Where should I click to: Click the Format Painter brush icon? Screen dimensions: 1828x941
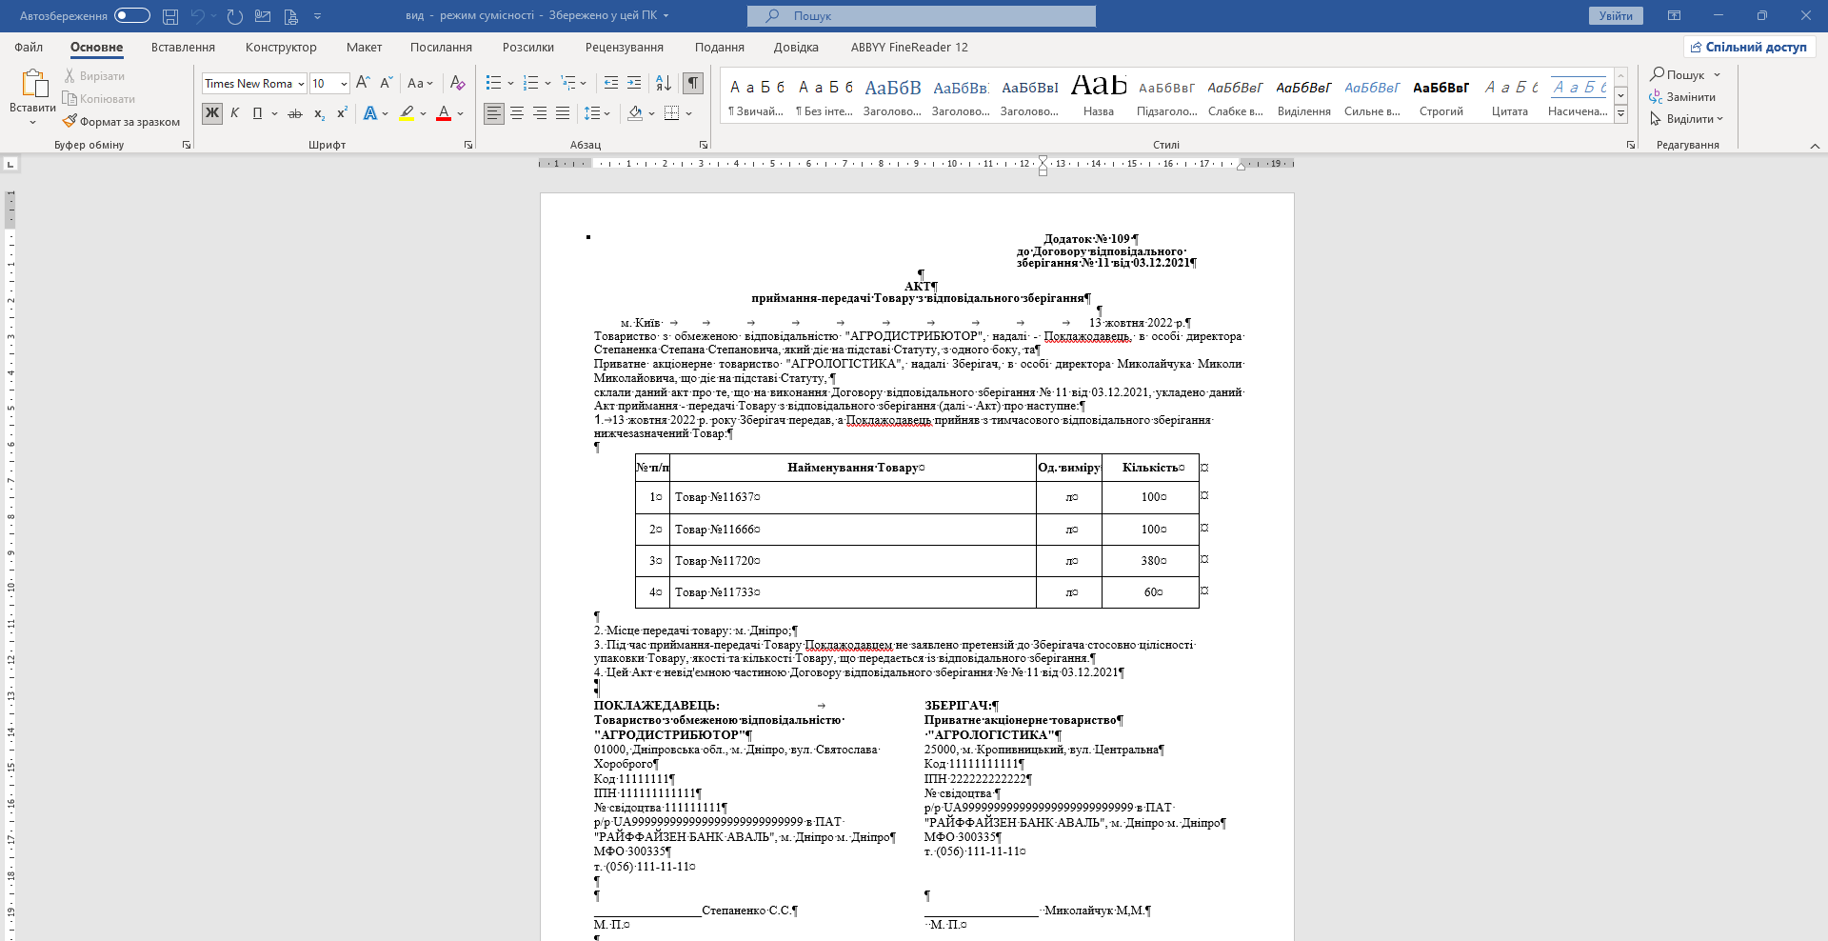coord(70,122)
